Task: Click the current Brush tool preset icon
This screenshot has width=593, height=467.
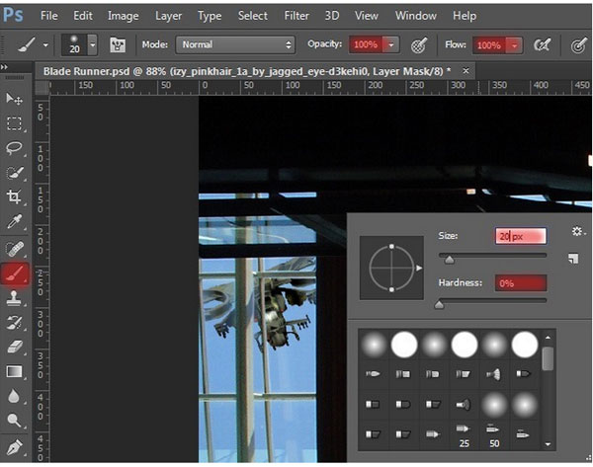Action: 26,45
